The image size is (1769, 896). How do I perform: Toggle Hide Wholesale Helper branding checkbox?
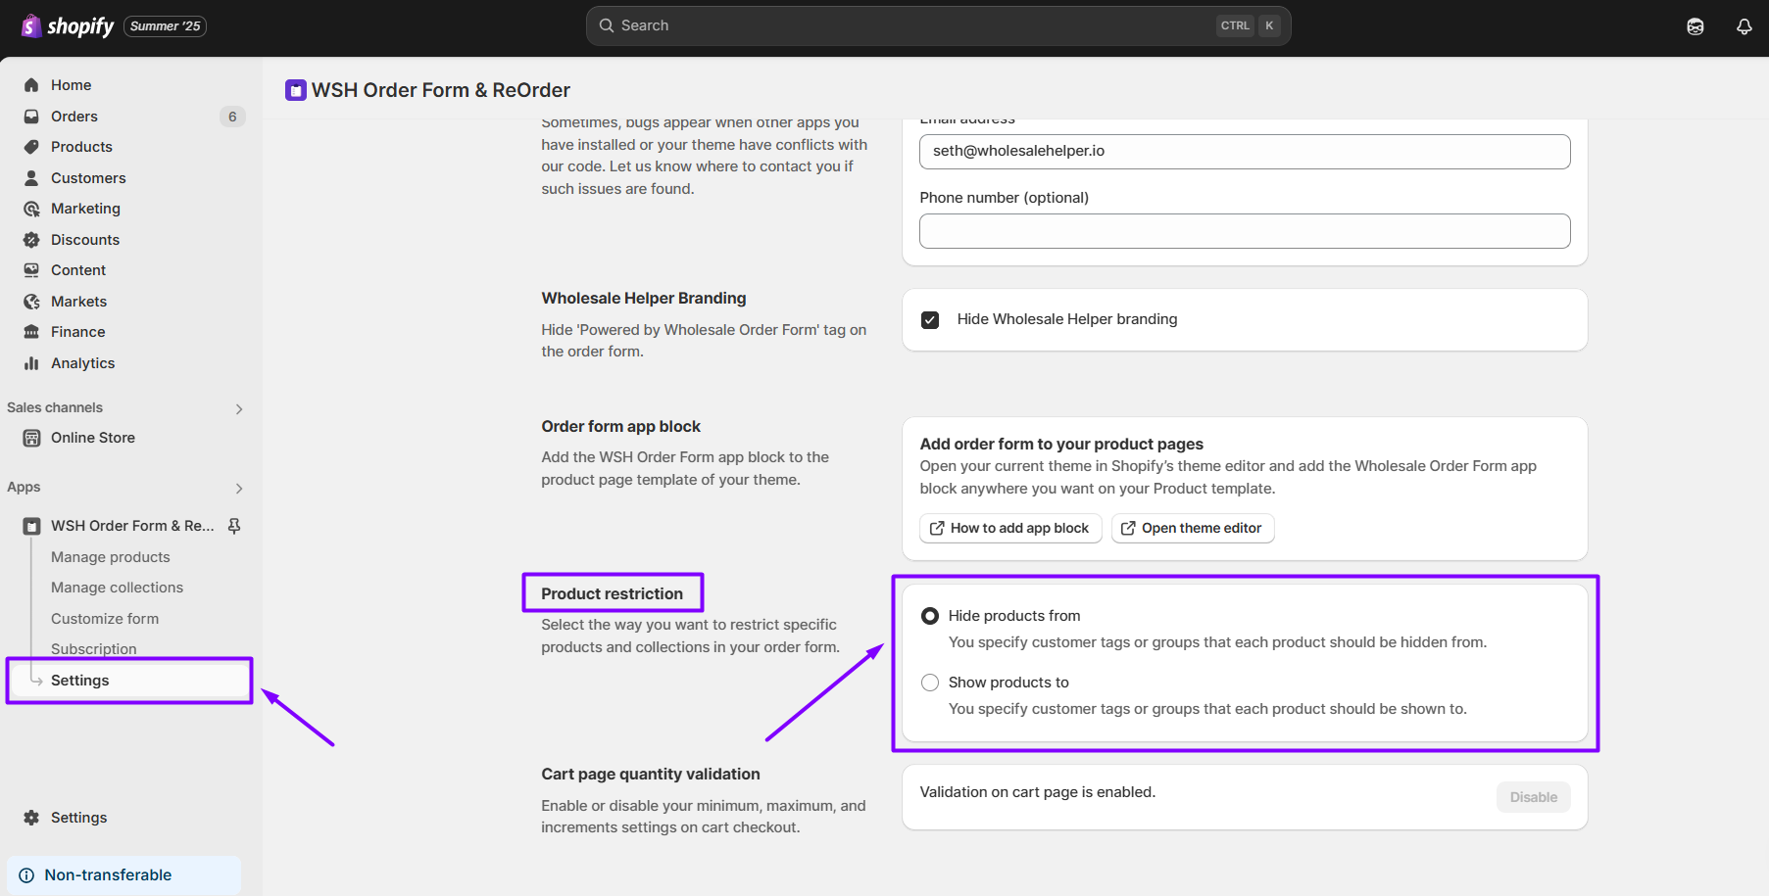[x=930, y=320]
